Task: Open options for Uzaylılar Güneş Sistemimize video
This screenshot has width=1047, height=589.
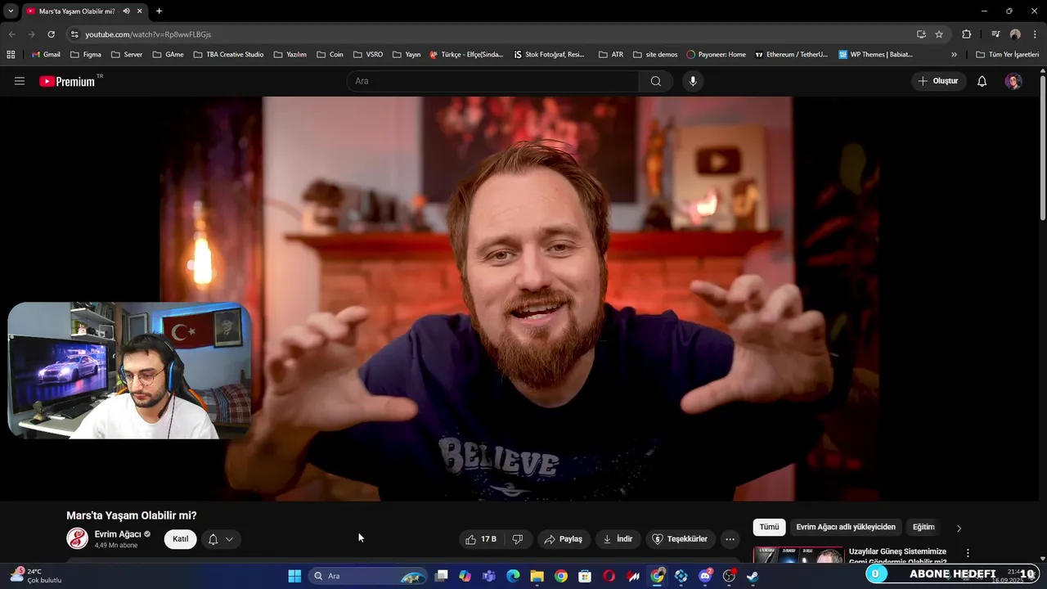Action: click(968, 553)
